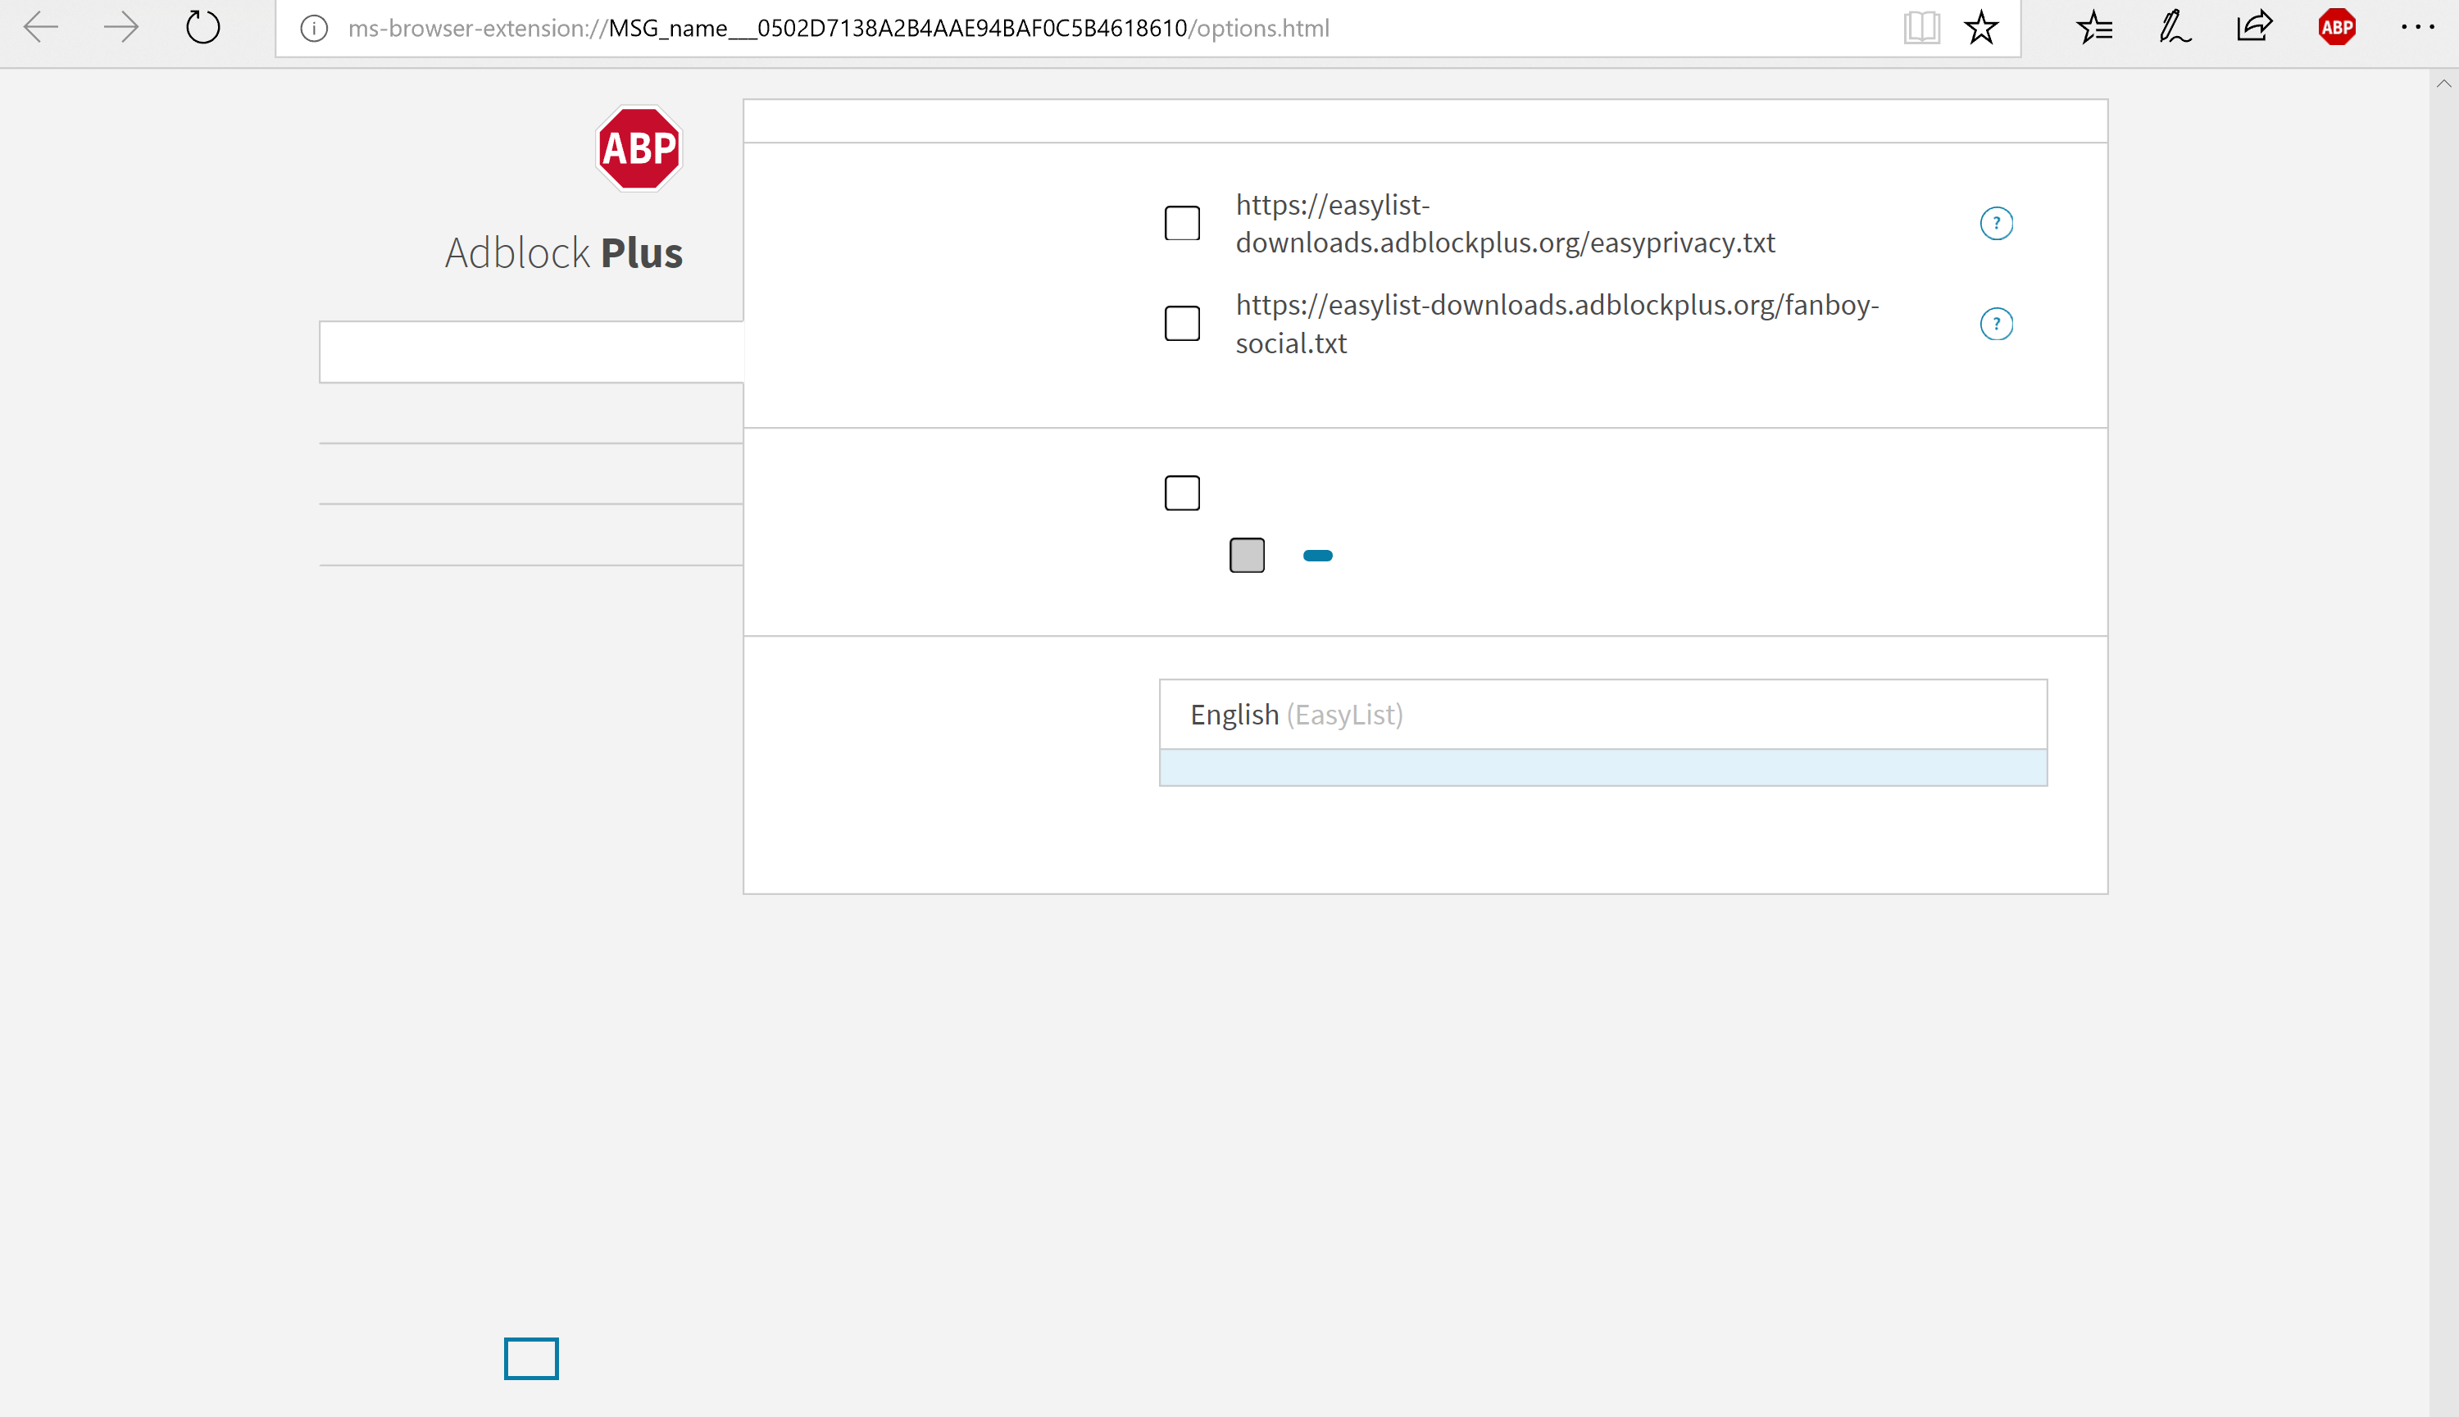Click the fanboy-social.txt URL text
This screenshot has height=1417, width=2459.
[1557, 324]
